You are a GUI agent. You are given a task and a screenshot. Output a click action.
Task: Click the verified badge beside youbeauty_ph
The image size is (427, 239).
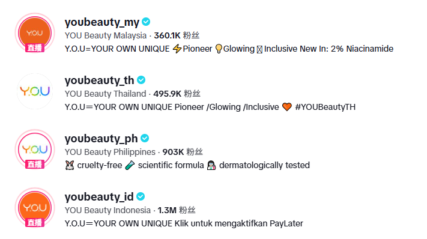coord(145,138)
